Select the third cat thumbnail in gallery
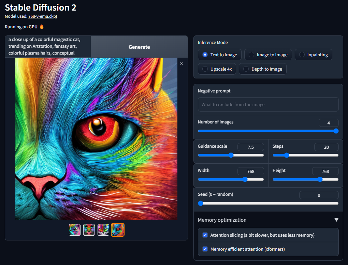 point(103,230)
